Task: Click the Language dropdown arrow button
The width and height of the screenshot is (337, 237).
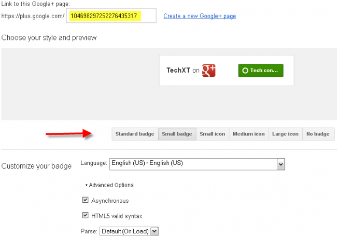Action: tap(281, 163)
